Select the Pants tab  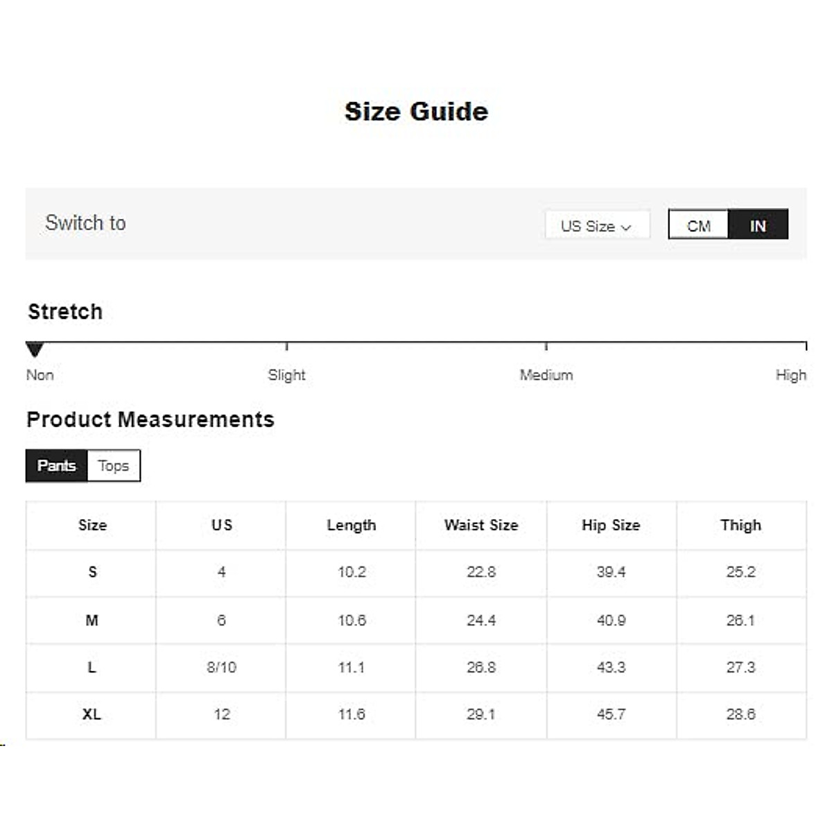coord(56,466)
